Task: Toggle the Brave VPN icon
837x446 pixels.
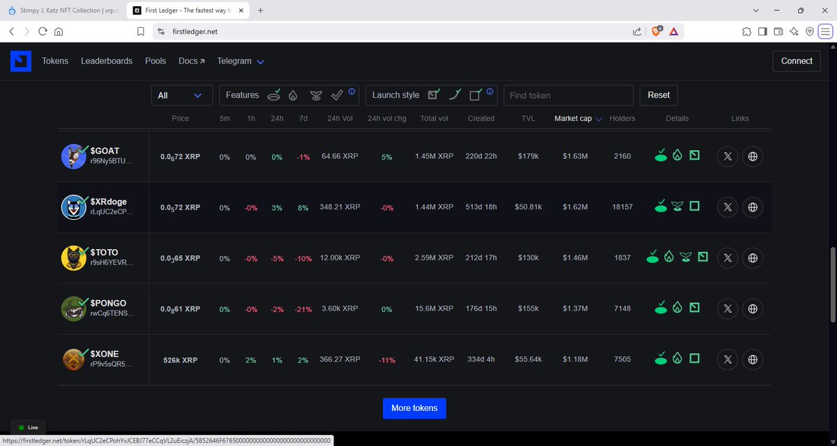Action: (x=810, y=31)
